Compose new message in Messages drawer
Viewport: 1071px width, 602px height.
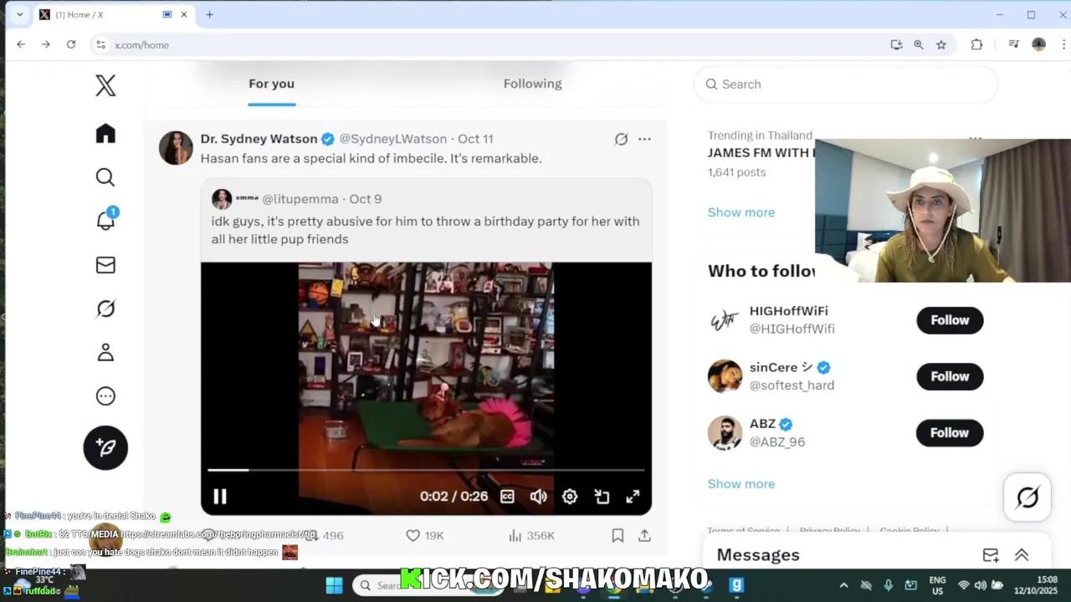pos(991,555)
